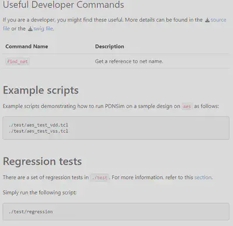This screenshot has height=226, width=233.
Task: Click 'Simply run the following script:' text
Action: click(40, 192)
